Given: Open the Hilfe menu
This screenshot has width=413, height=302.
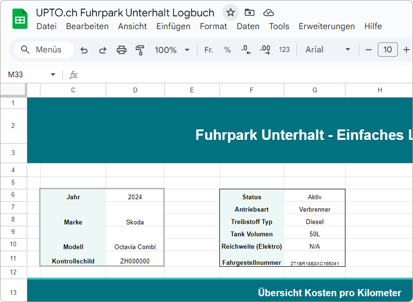Looking at the screenshot, I should pos(373,26).
